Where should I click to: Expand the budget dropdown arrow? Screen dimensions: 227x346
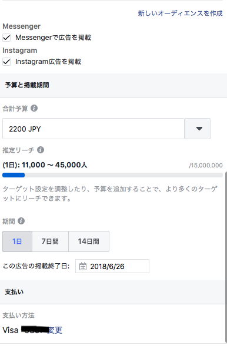198,129
